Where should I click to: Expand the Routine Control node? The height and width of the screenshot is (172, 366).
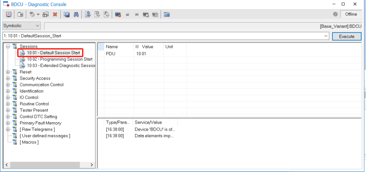tap(8, 104)
